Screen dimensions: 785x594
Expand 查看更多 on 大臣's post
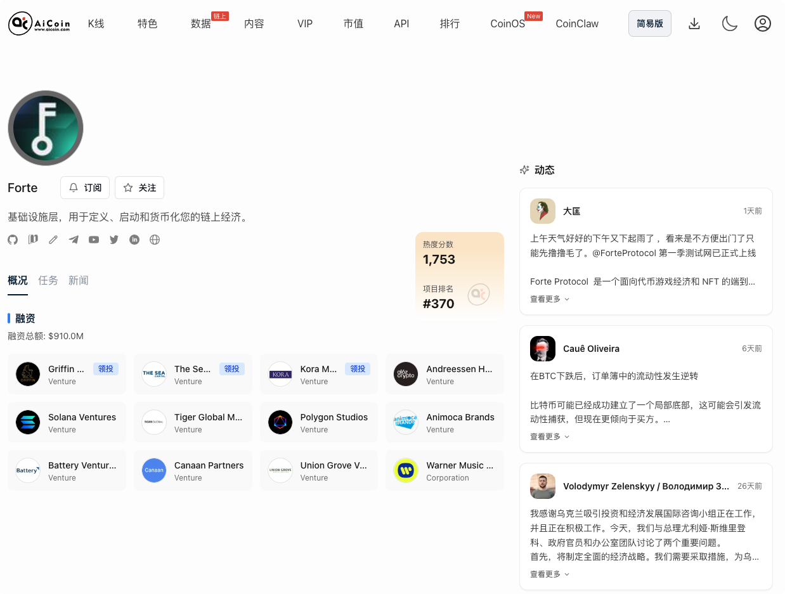550,299
